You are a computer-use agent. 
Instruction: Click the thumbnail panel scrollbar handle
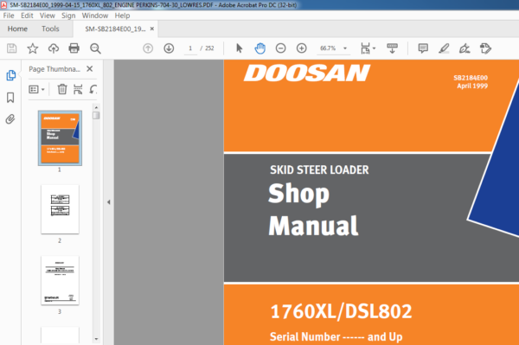[96, 116]
